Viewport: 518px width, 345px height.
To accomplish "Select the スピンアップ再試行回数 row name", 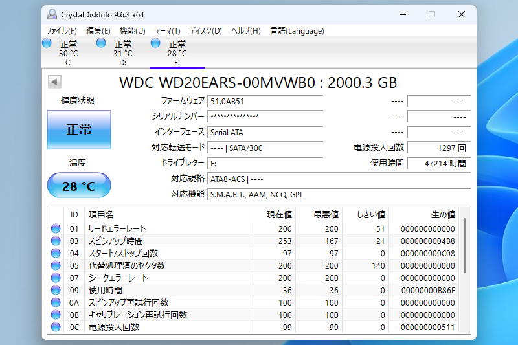I will [128, 302].
